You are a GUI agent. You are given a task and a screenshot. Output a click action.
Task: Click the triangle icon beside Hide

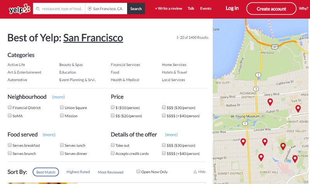click(195, 172)
